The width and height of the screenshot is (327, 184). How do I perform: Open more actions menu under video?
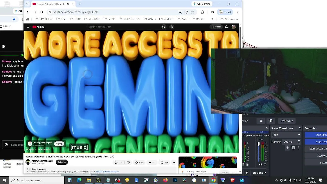coord(174,162)
